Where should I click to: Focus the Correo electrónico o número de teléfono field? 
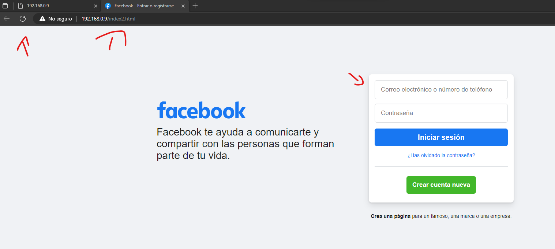(x=441, y=90)
